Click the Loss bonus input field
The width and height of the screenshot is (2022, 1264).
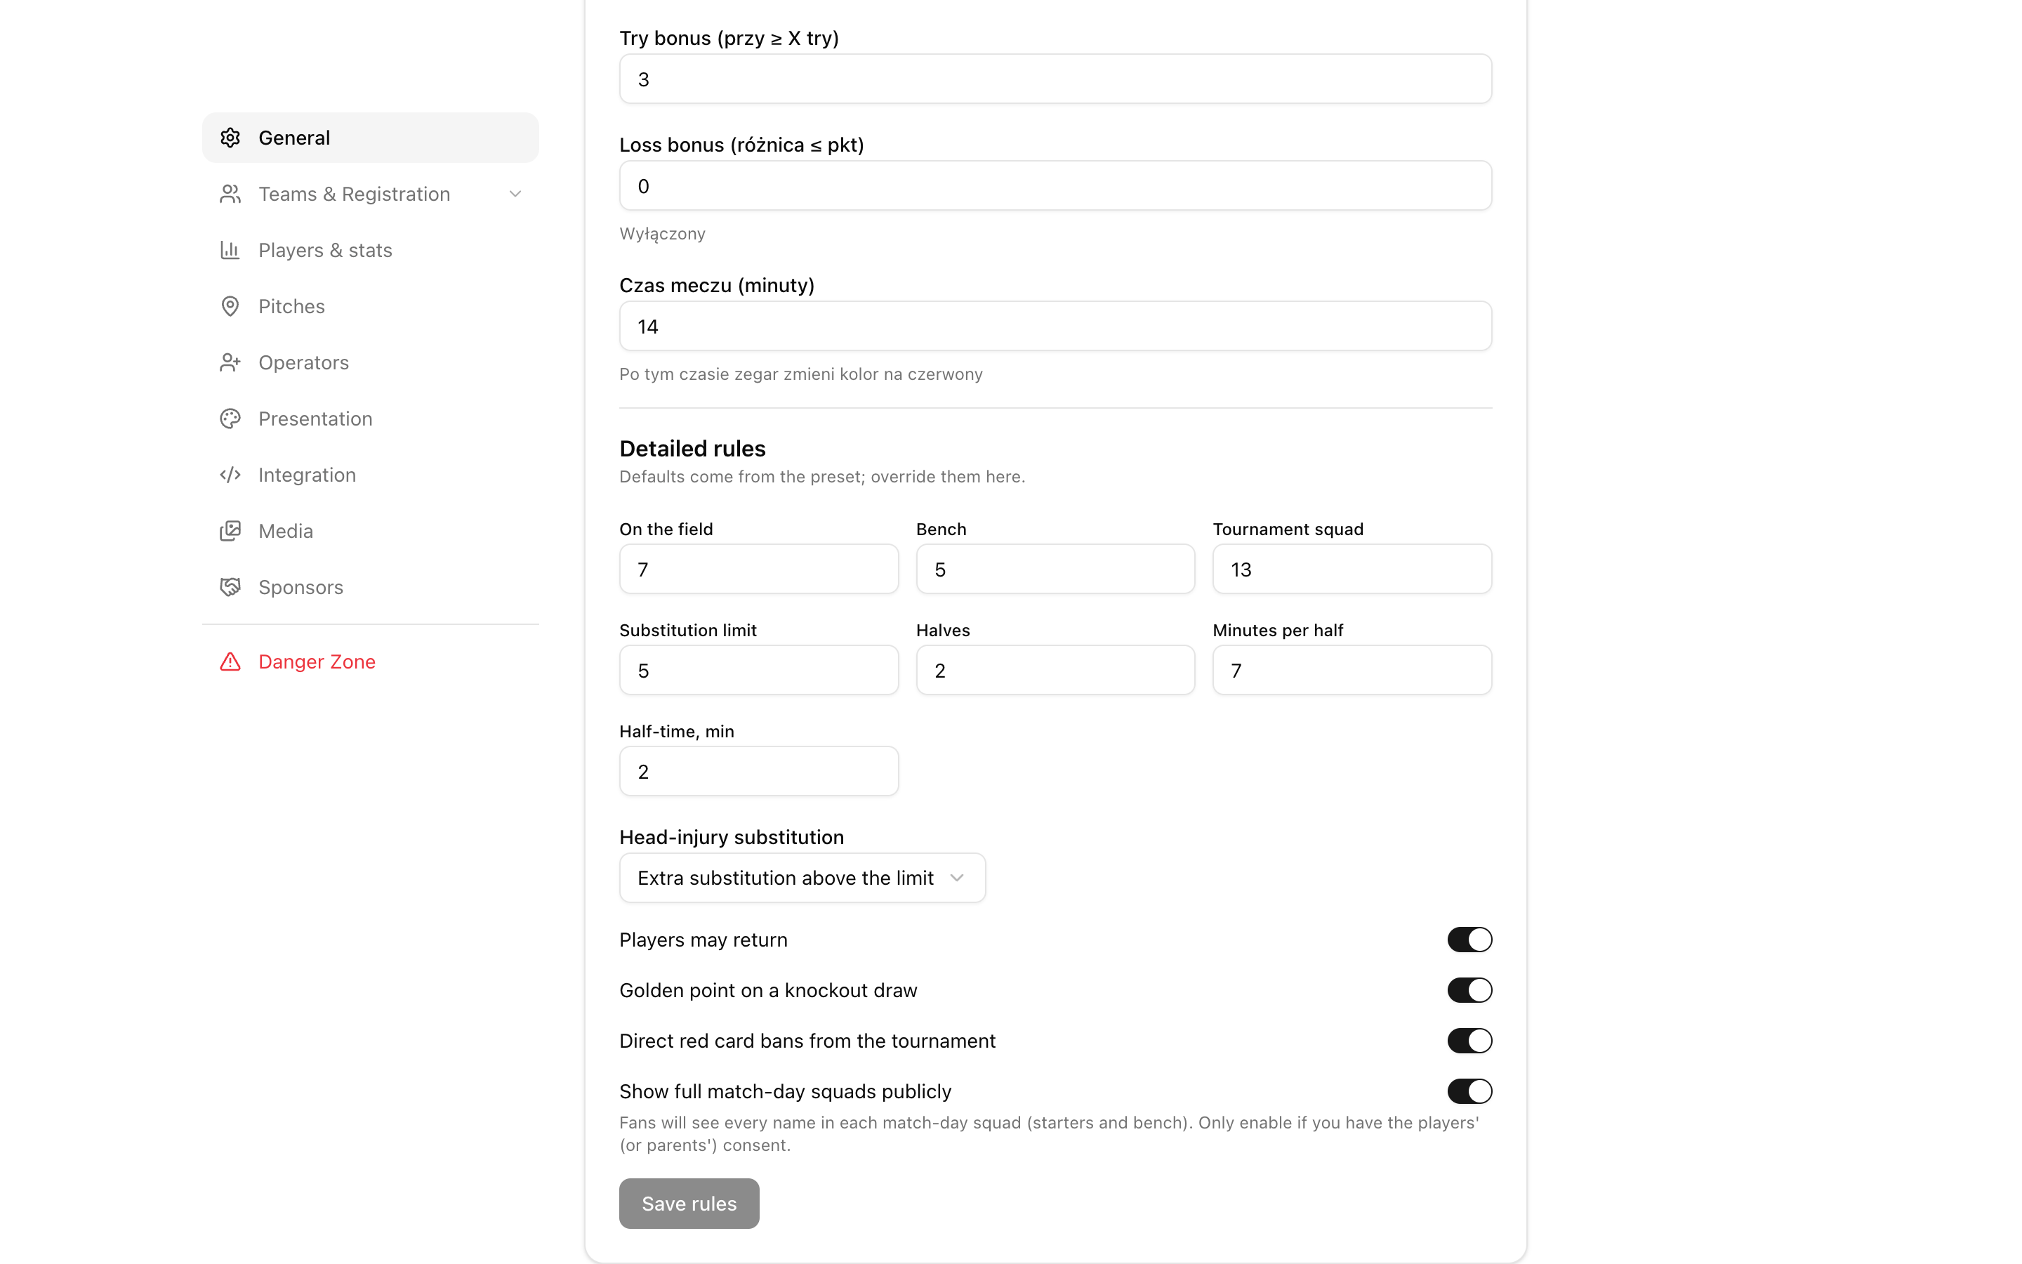point(1055,185)
